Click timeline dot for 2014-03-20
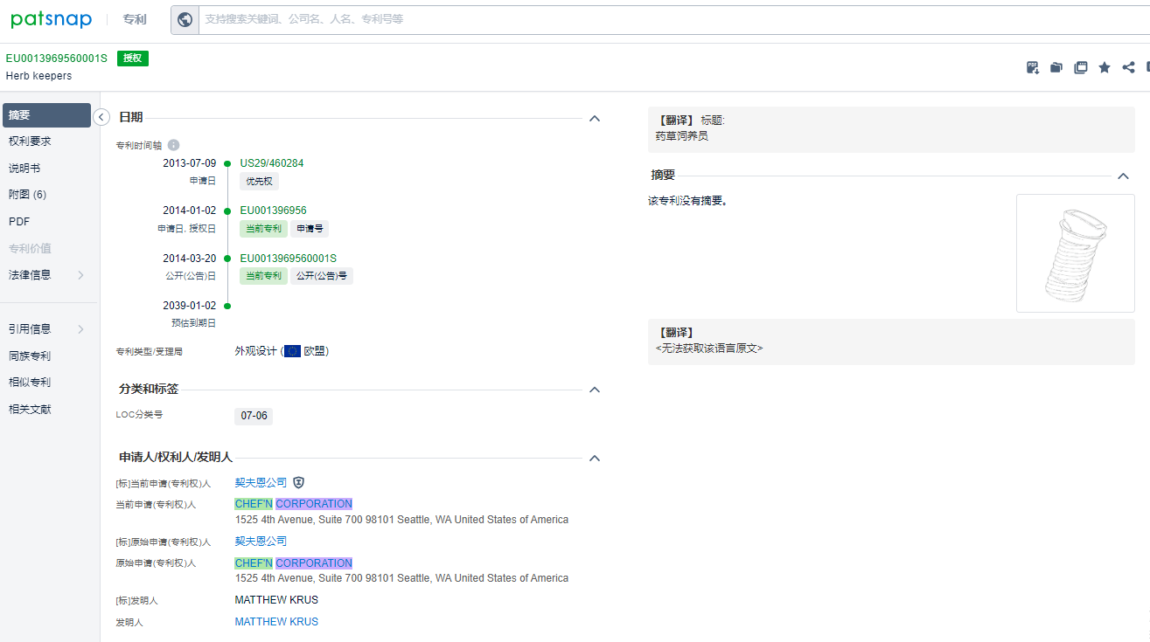This screenshot has height=642, width=1150. click(x=227, y=259)
